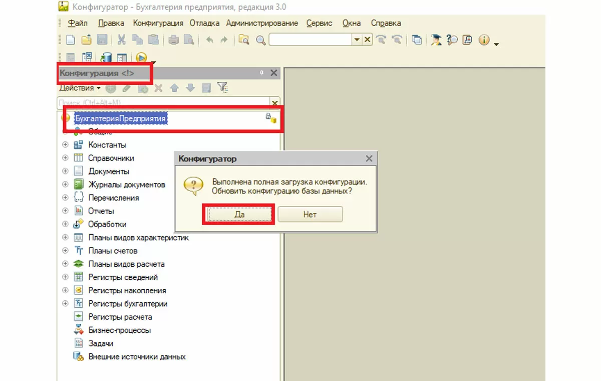The image size is (601, 381).
Task: Click the edit pencil icon in Configuration panel
Action: (126, 88)
